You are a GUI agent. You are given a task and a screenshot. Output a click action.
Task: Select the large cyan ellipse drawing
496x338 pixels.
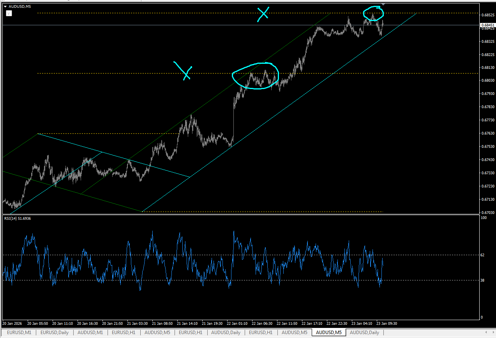256,76
